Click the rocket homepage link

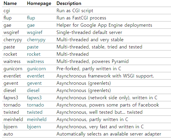tap(34, 54)
